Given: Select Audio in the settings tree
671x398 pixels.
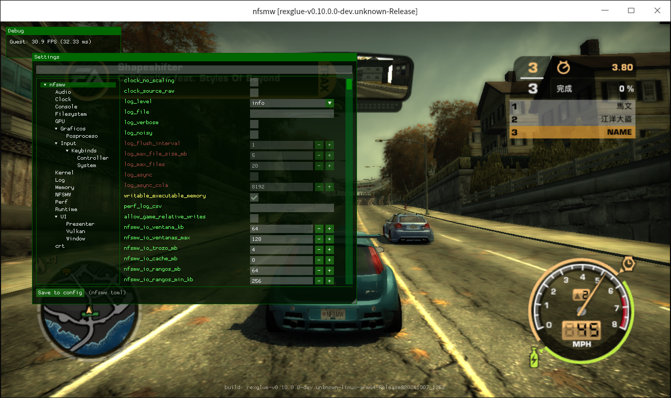Looking at the screenshot, I should [x=63, y=92].
